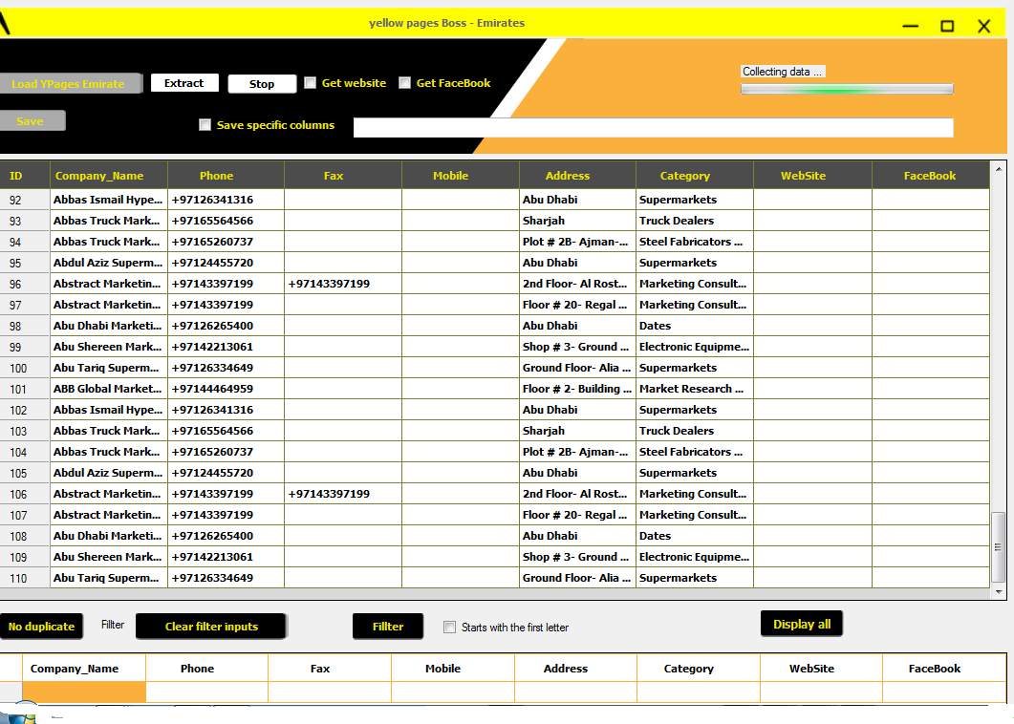
Task: Click the Save button
Action: click(32, 121)
